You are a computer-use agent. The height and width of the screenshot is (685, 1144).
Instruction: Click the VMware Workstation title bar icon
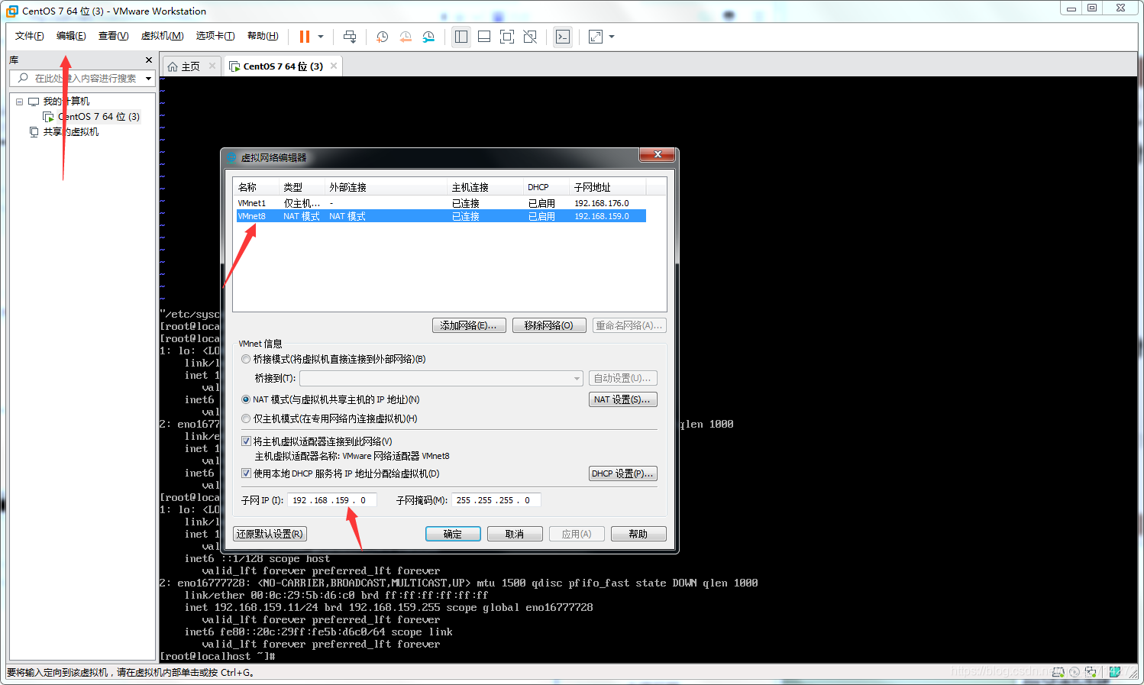click(11, 11)
